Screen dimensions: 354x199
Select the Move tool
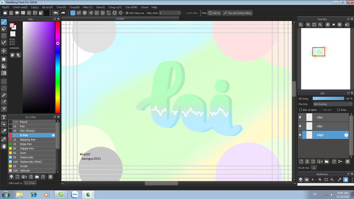click(x=4, y=51)
